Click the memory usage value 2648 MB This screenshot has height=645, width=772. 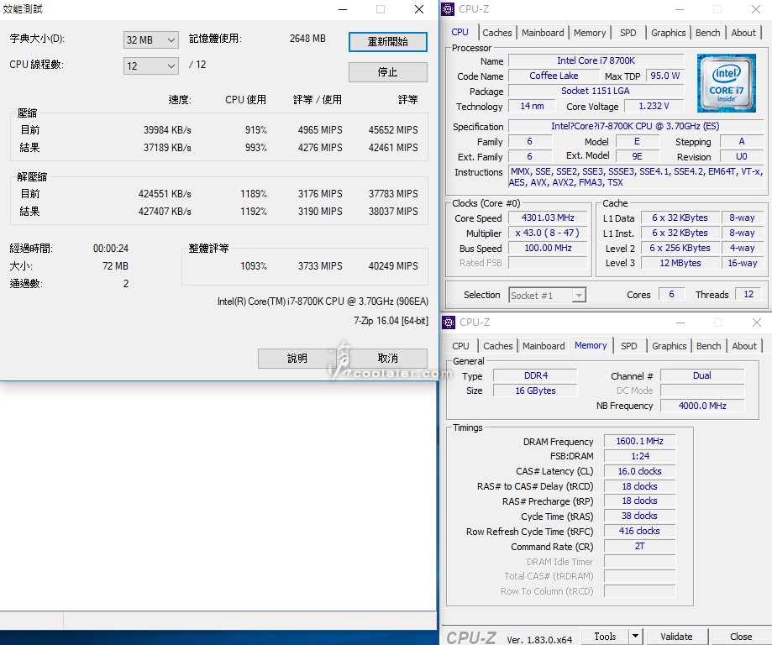point(307,39)
